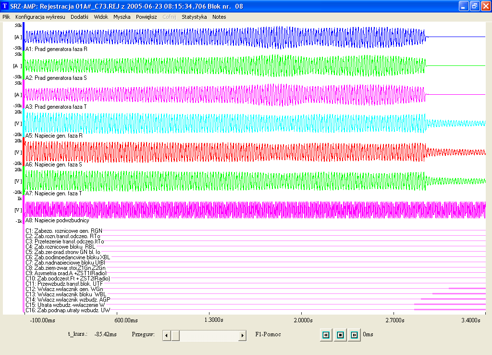Select the A8: Napiecie podwzbudnicy label

pyautogui.click(x=57, y=220)
